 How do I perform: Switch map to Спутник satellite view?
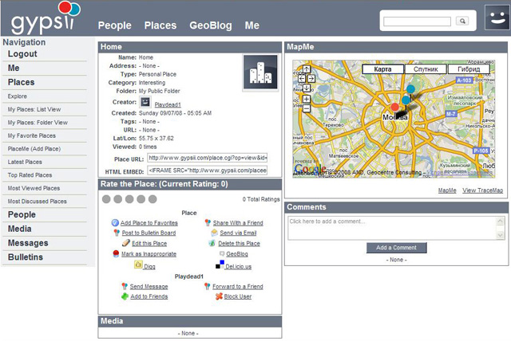(426, 69)
